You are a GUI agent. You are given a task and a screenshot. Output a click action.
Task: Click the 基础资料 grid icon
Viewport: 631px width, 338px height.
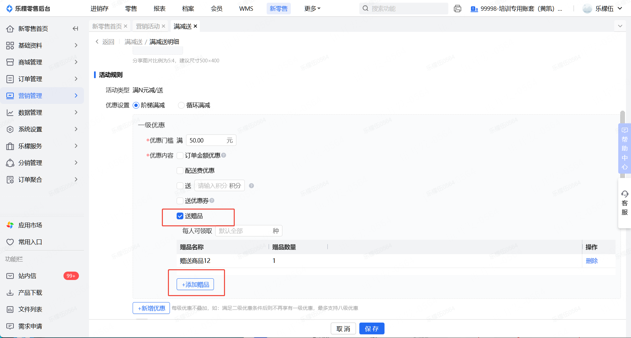click(10, 46)
